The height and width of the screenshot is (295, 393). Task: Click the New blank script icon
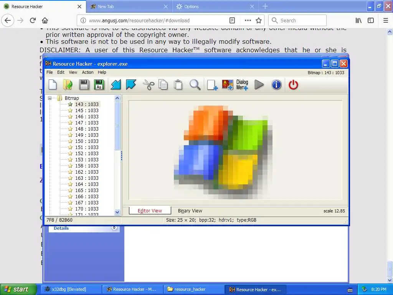click(x=53, y=85)
